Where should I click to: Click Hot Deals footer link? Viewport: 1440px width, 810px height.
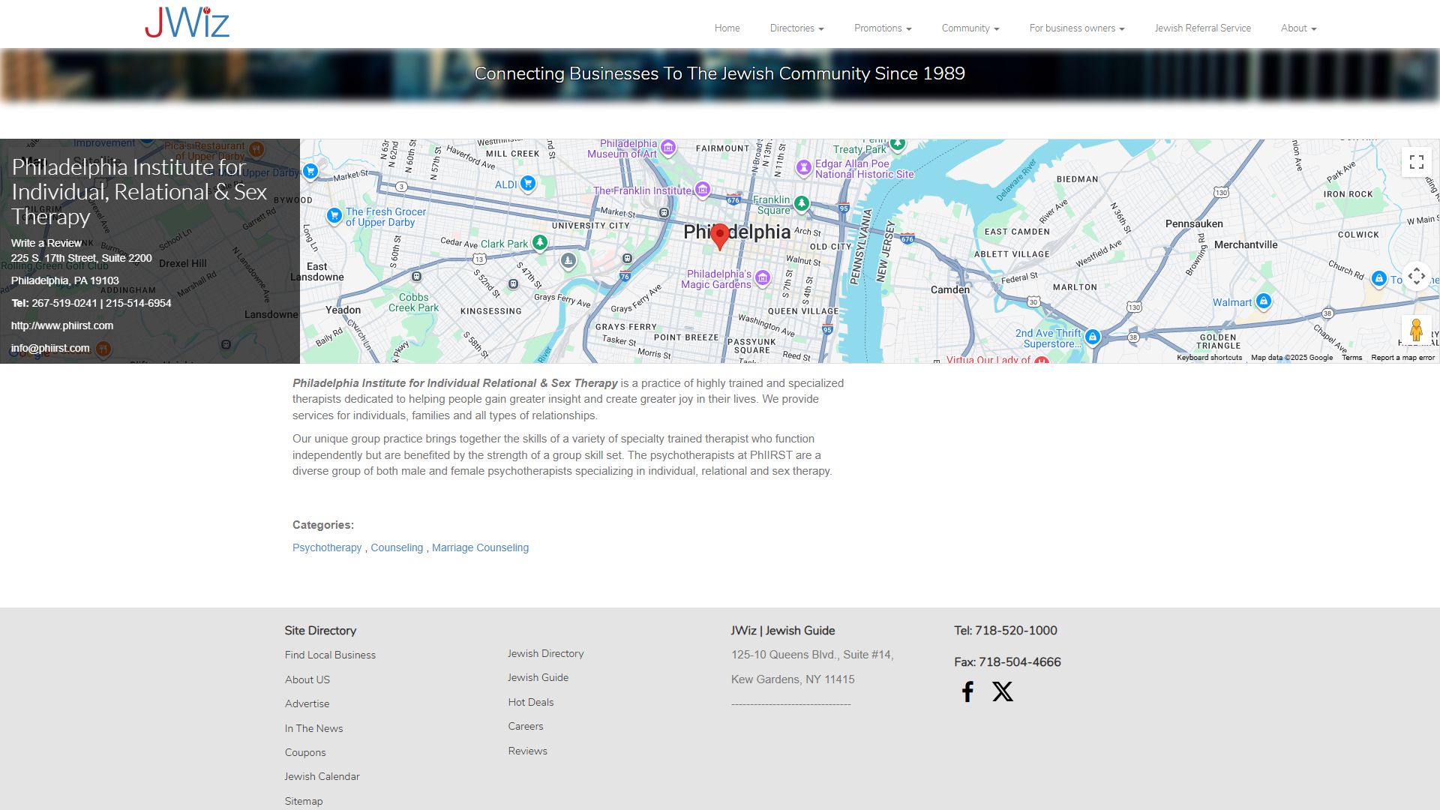point(531,702)
